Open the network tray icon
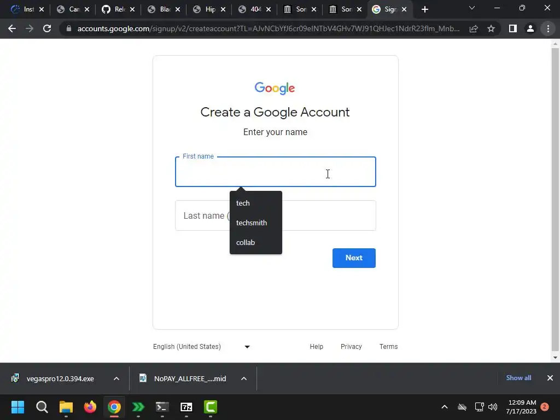This screenshot has height=420, width=560. (479, 407)
